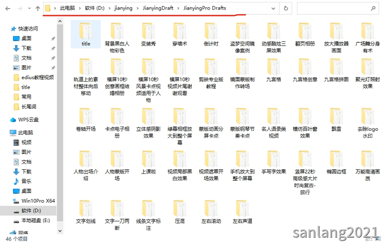Select the 广场舞分身有术 folder

click(368, 37)
